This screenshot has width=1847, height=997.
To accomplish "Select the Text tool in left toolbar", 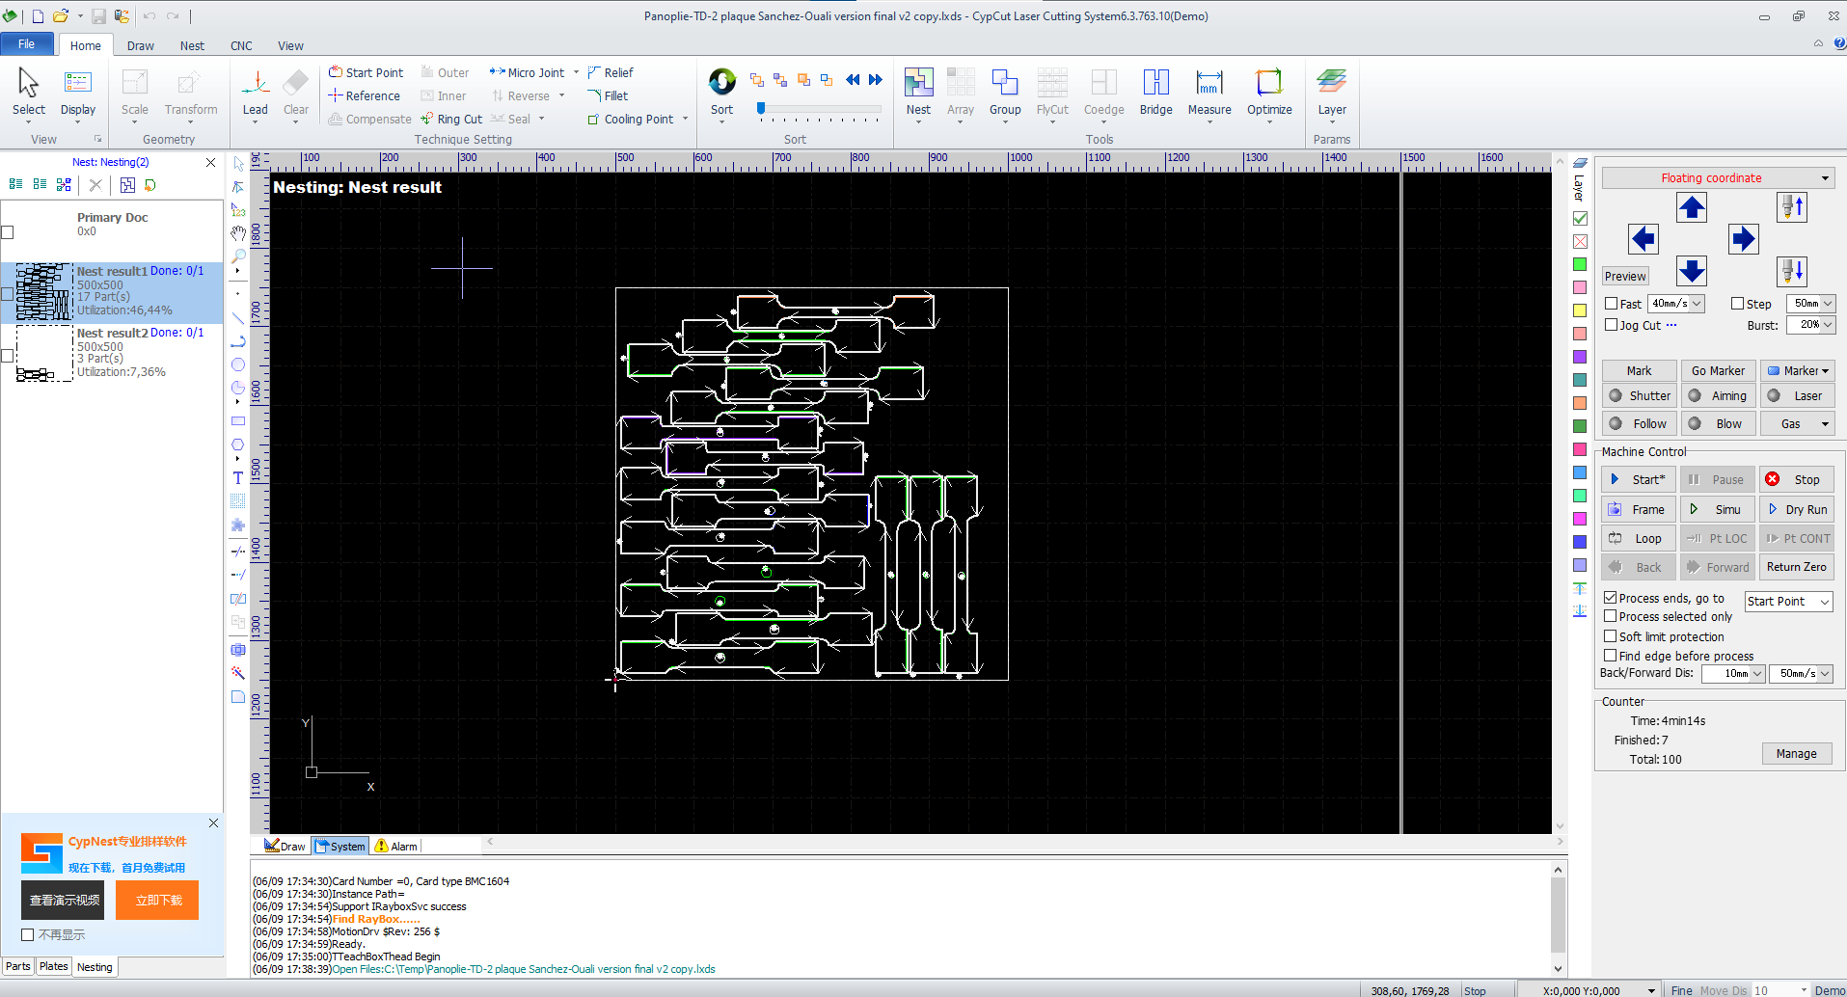I will (238, 477).
